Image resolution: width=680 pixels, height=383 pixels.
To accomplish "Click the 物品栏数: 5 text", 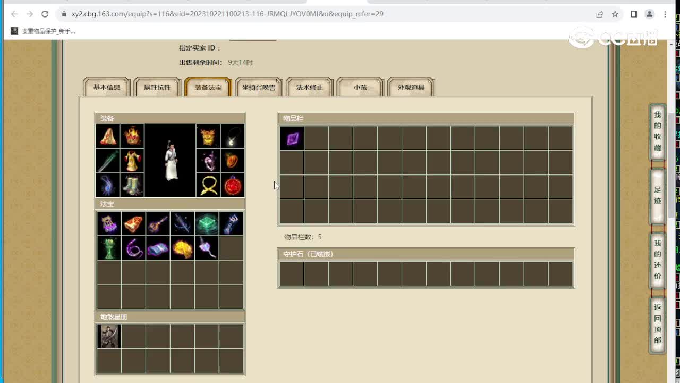I will click(303, 237).
